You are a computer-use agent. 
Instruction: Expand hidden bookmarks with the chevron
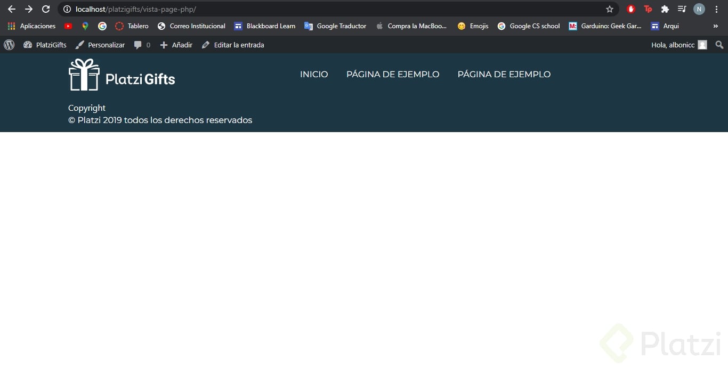click(716, 26)
